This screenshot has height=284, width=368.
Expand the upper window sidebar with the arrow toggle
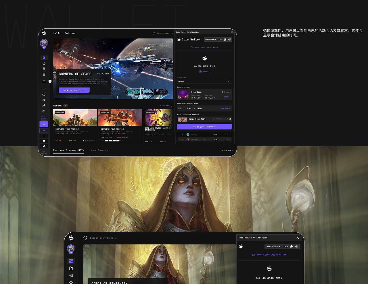click(x=50, y=81)
